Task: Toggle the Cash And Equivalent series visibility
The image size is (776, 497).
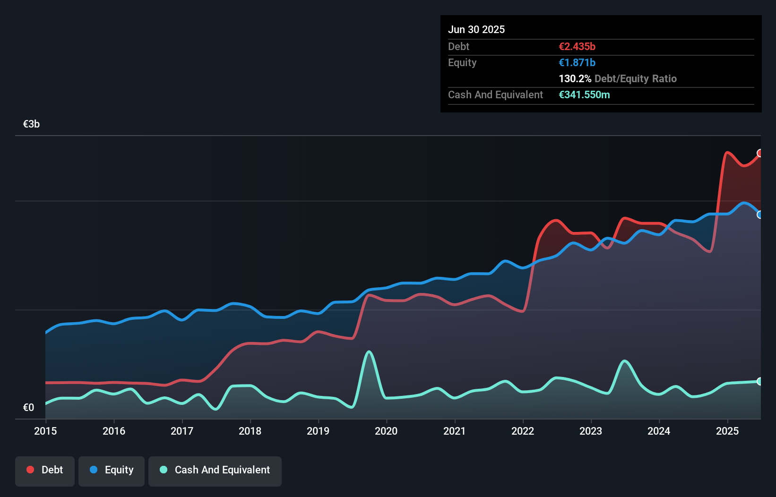Action: [x=215, y=470]
